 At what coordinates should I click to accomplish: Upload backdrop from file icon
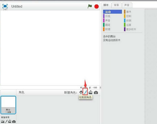click(x=10, y=121)
